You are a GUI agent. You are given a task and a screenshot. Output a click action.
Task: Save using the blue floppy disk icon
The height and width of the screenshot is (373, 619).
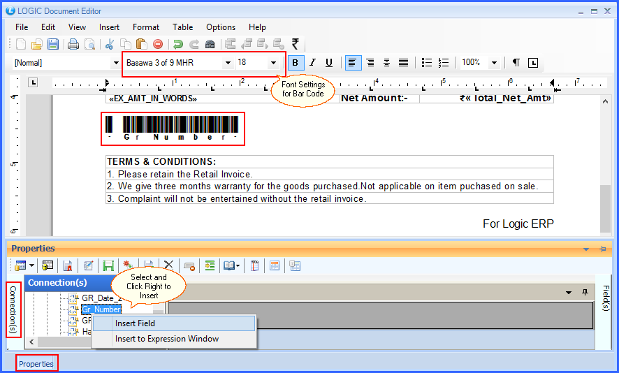[53, 44]
